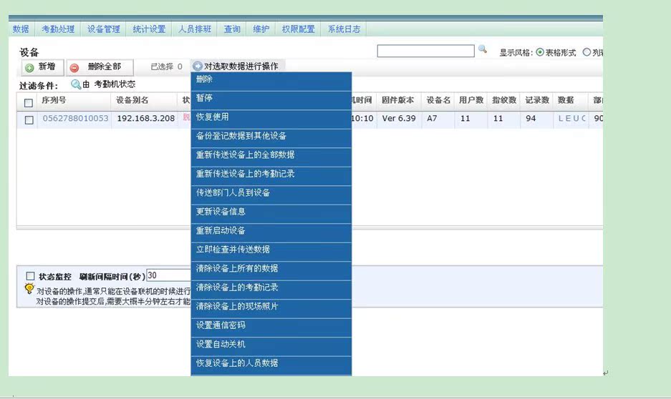Open the 权限配置 menu tab
This screenshot has height=399, width=671.
click(299, 29)
